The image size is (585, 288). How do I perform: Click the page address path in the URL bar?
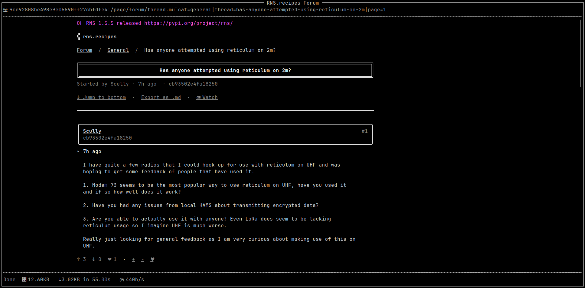click(x=198, y=10)
